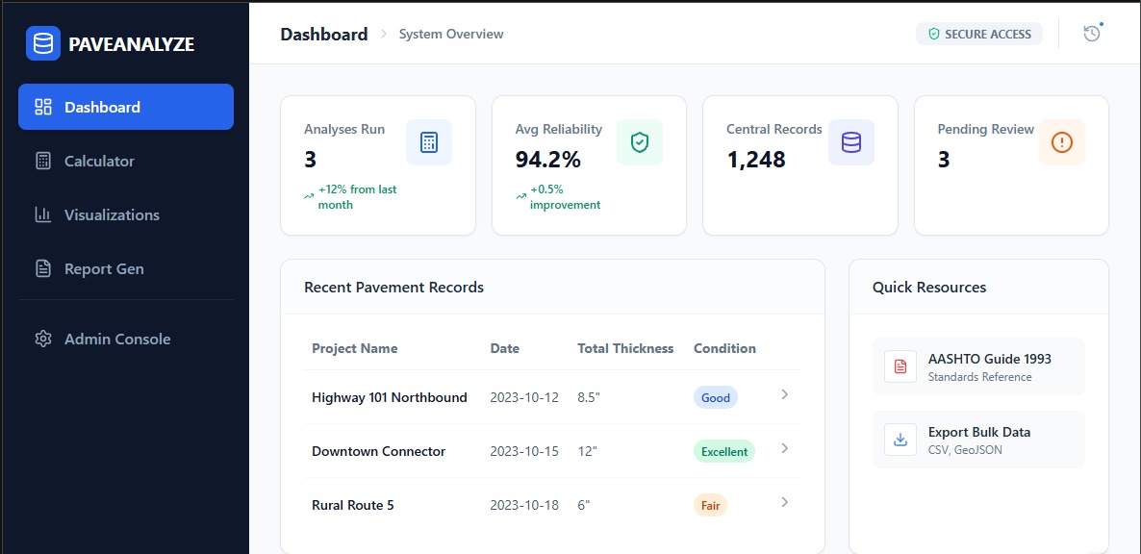Open the Export Bulk Data link
1141x554 pixels.
979,432
